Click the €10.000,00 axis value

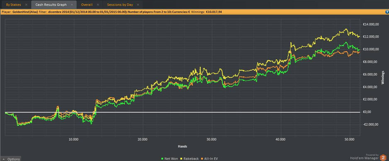[x=370, y=49]
